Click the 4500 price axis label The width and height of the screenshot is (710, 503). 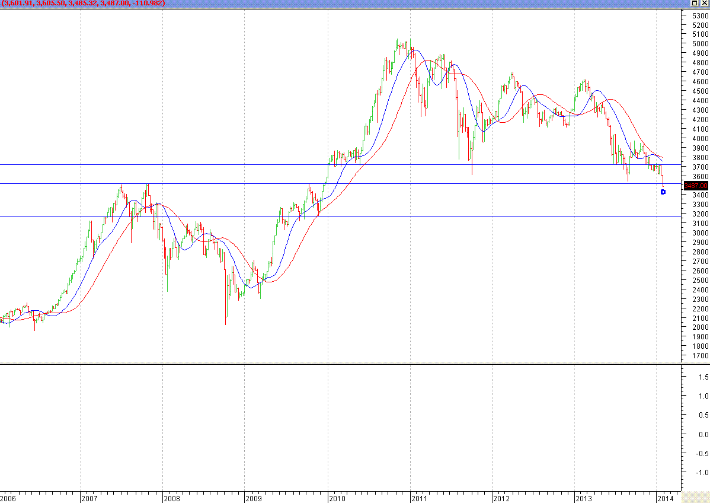(x=700, y=91)
